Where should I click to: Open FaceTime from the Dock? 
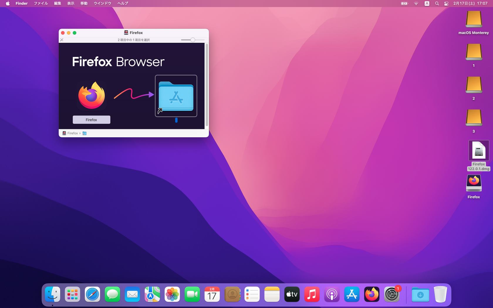point(192,294)
